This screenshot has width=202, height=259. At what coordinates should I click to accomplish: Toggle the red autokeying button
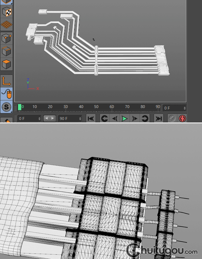pyautogui.click(x=182, y=118)
